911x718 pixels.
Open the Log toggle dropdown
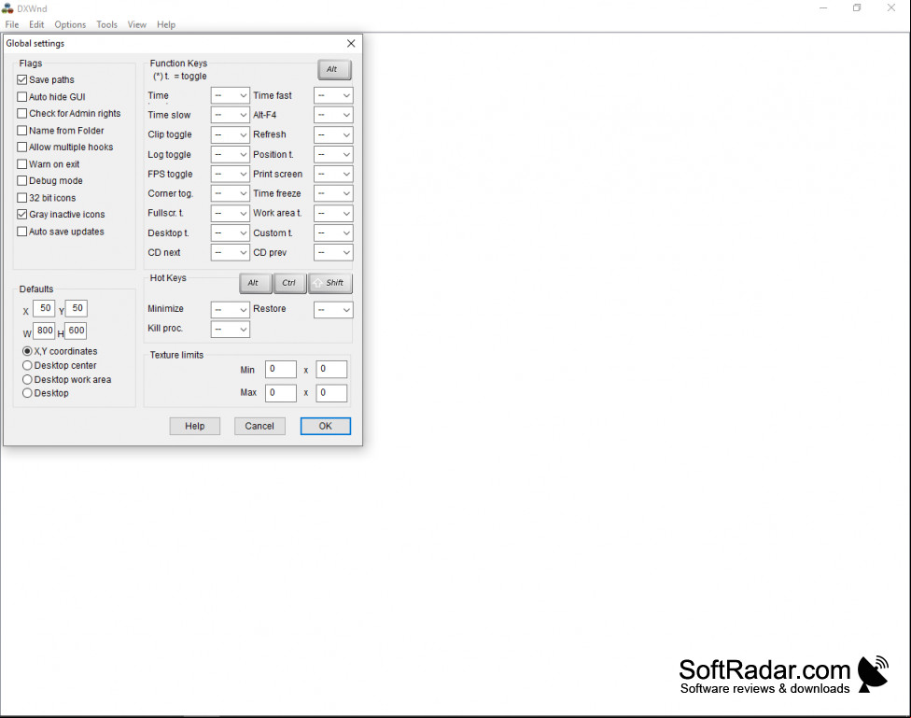pos(230,155)
